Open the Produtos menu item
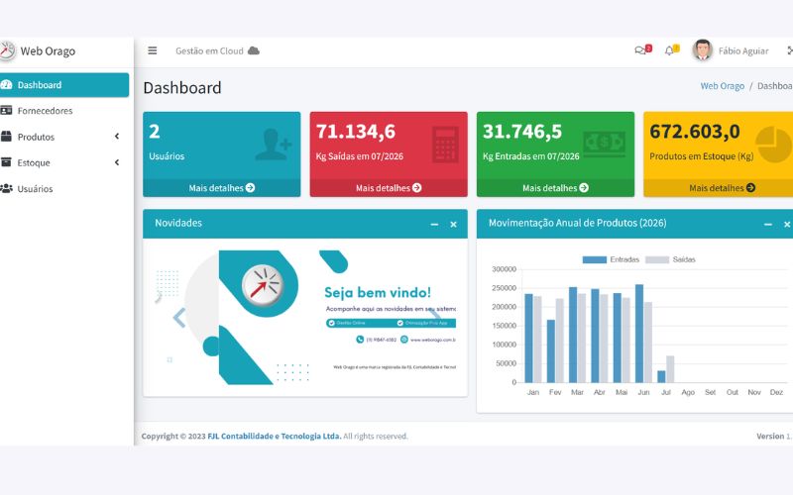Image resolution: width=793 pixels, height=495 pixels. tap(64, 137)
